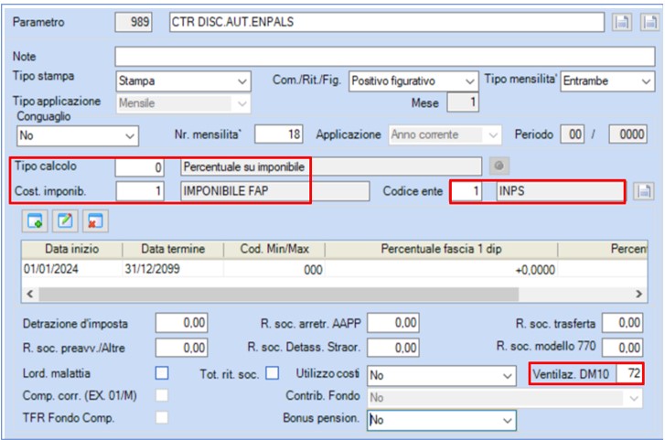Screen dimensions: 665x440
Task: Toggle the Tot. rit. soc. checkbox
Action: [273, 373]
